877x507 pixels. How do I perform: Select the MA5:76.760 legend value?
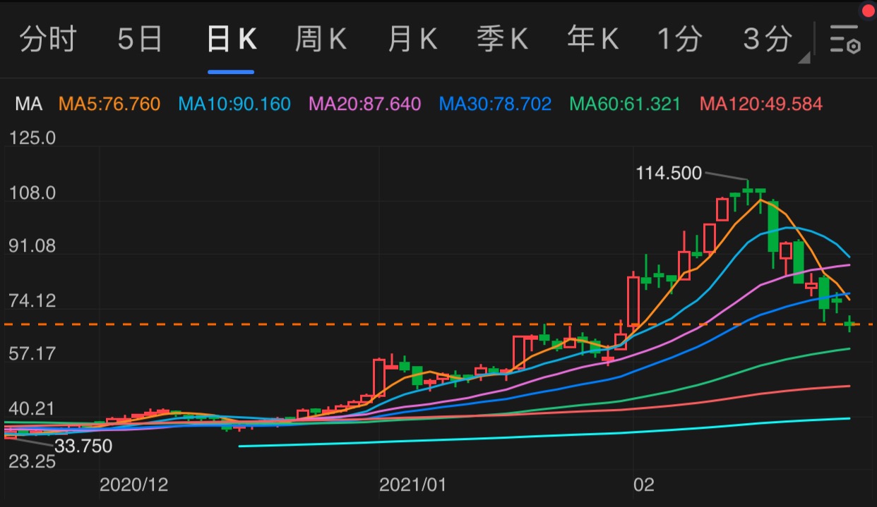[109, 104]
